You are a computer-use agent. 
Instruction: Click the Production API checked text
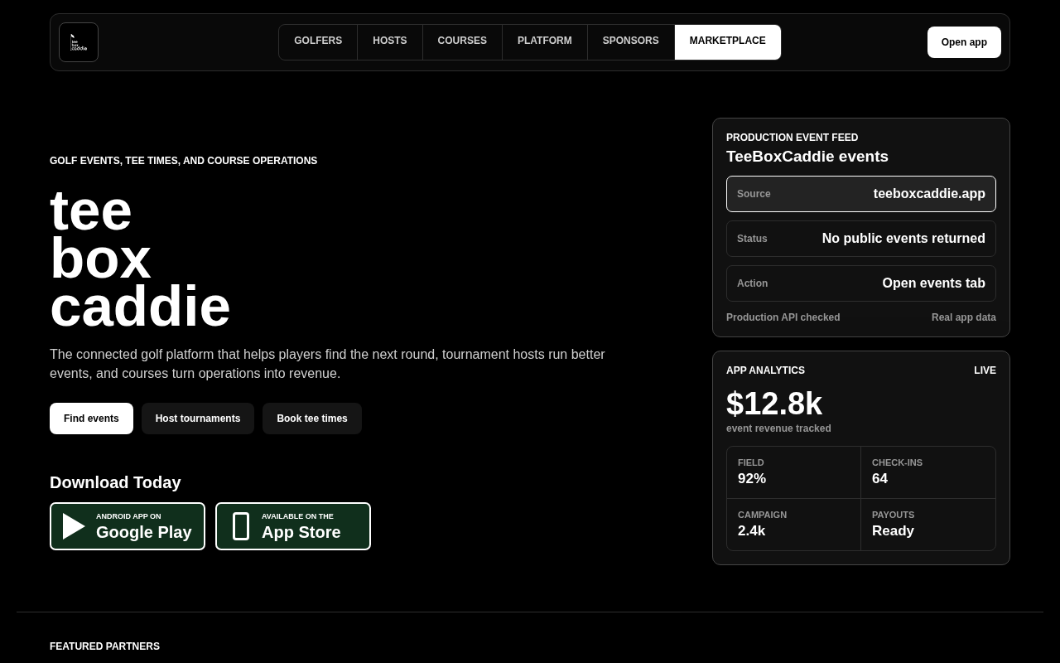point(783,317)
